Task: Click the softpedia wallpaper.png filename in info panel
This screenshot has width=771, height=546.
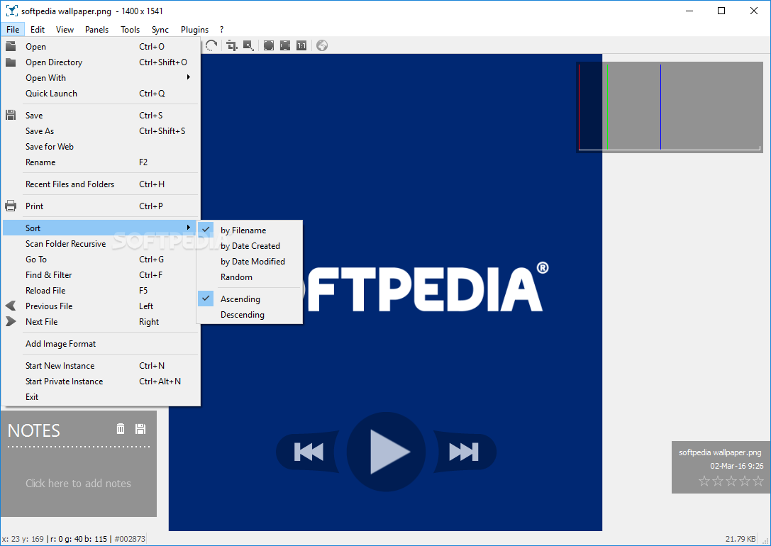Action: click(720, 452)
